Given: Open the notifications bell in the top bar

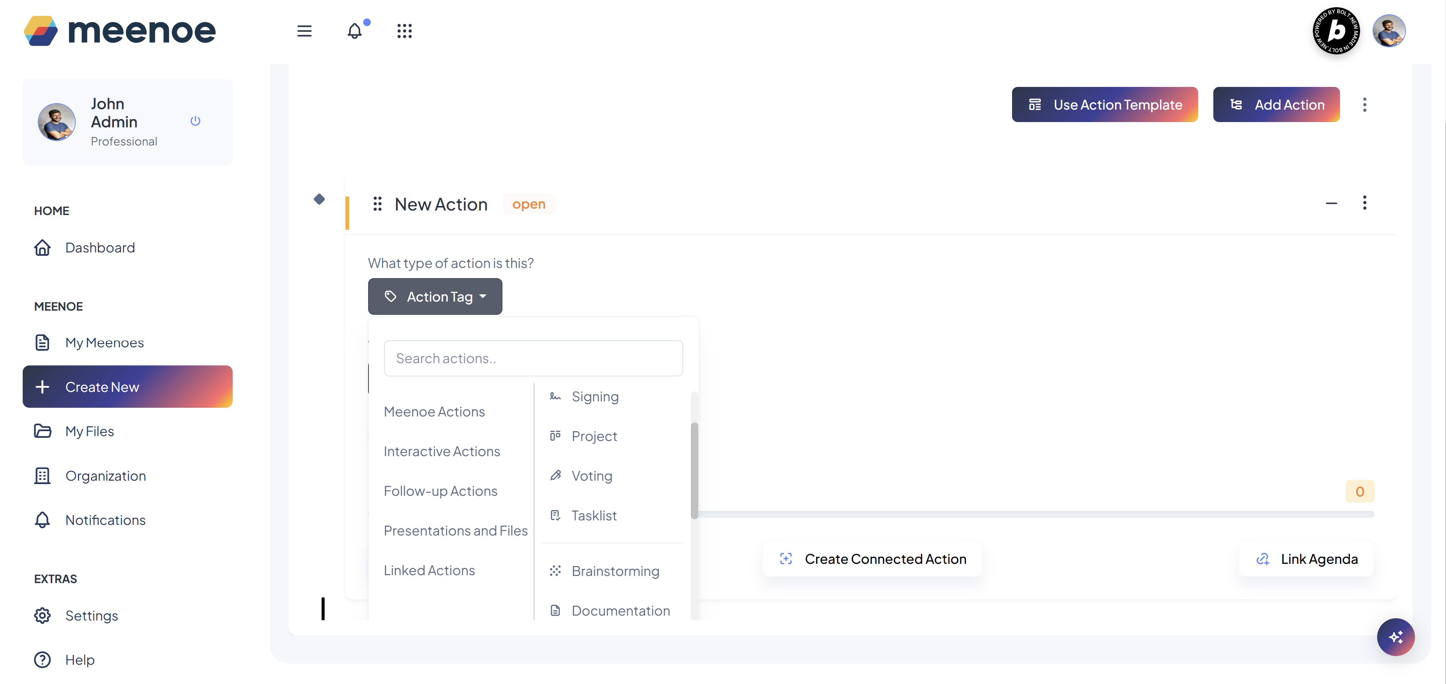Looking at the screenshot, I should point(354,31).
